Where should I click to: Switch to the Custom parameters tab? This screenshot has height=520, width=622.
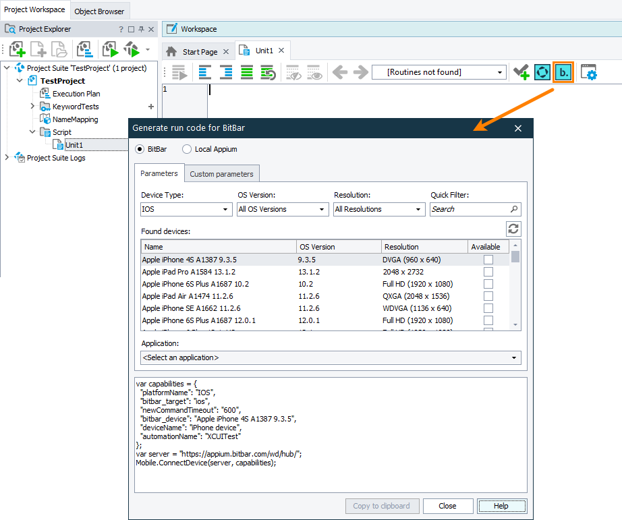[221, 174]
